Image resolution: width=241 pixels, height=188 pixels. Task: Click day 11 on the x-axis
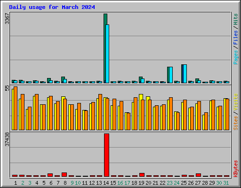(85, 183)
